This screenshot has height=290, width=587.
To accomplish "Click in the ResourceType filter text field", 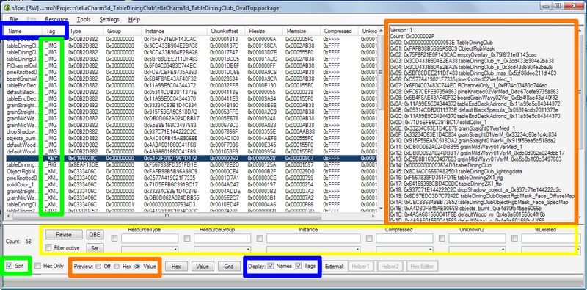I will point(150,239).
